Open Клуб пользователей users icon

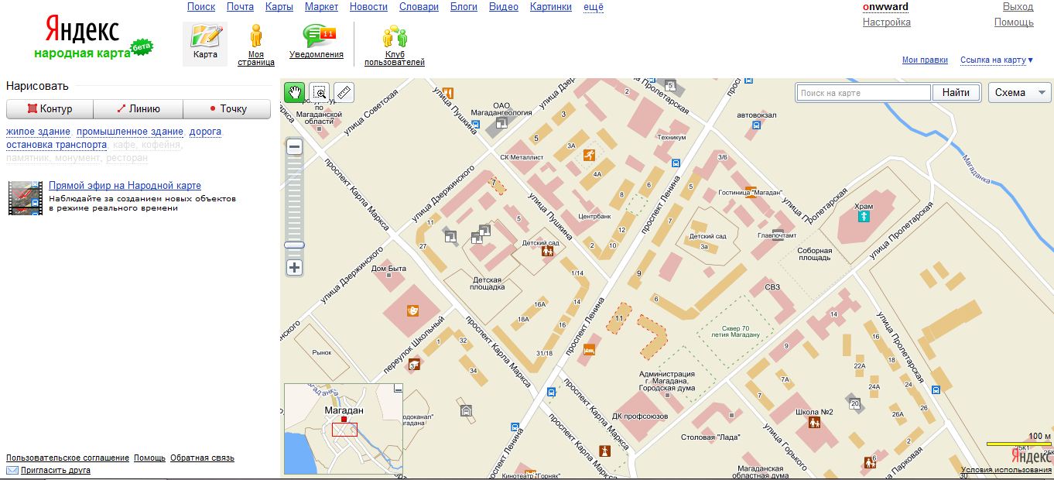pyautogui.click(x=395, y=36)
